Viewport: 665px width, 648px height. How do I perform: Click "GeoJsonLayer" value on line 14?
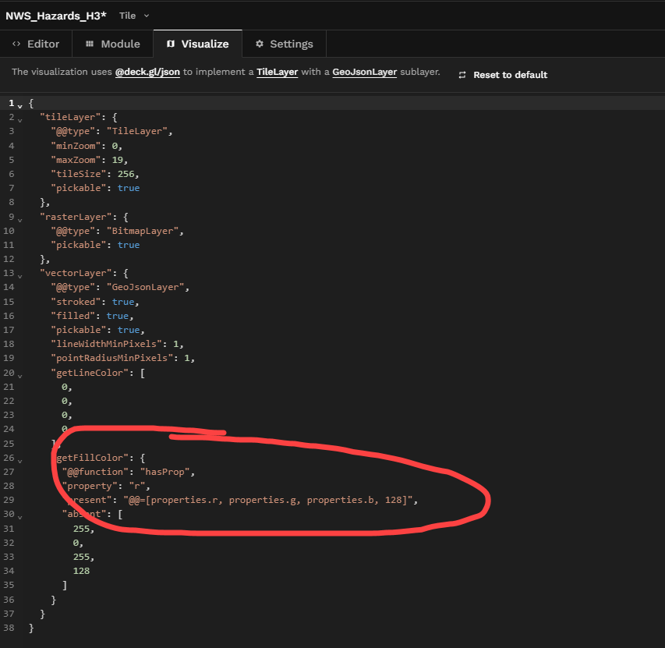[146, 287]
